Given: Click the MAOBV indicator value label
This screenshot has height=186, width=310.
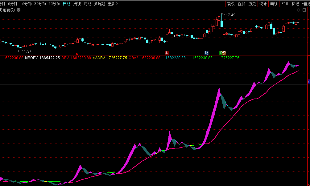Looking at the screenshot, I should [110, 58].
